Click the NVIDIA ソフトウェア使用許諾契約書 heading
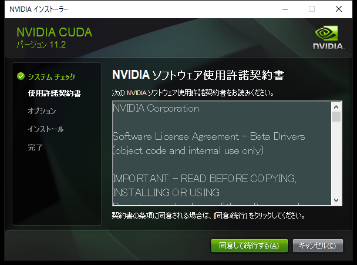 coord(198,75)
